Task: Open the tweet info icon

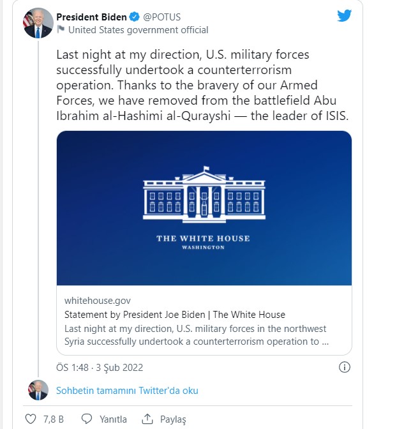Action: coord(344,367)
